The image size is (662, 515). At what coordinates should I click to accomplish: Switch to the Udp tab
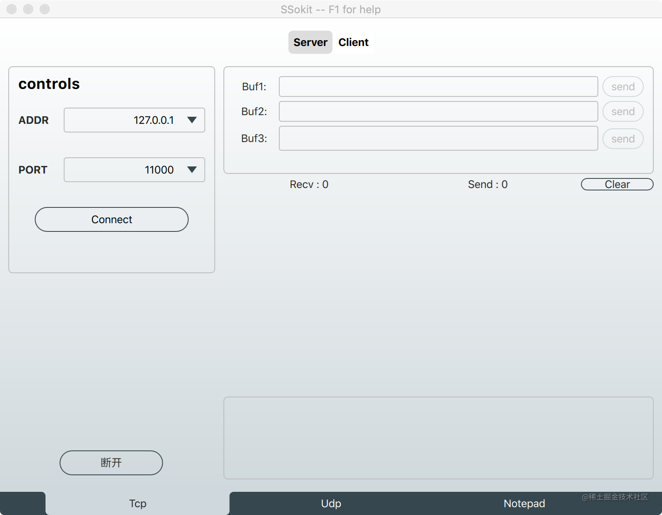click(x=330, y=503)
